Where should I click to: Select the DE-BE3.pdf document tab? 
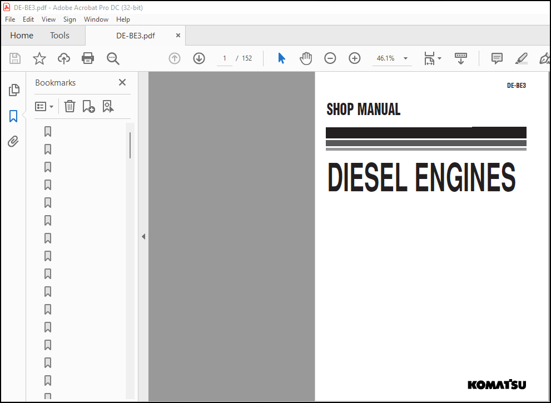[135, 36]
